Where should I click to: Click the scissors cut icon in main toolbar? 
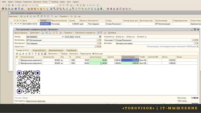click(13, 5)
